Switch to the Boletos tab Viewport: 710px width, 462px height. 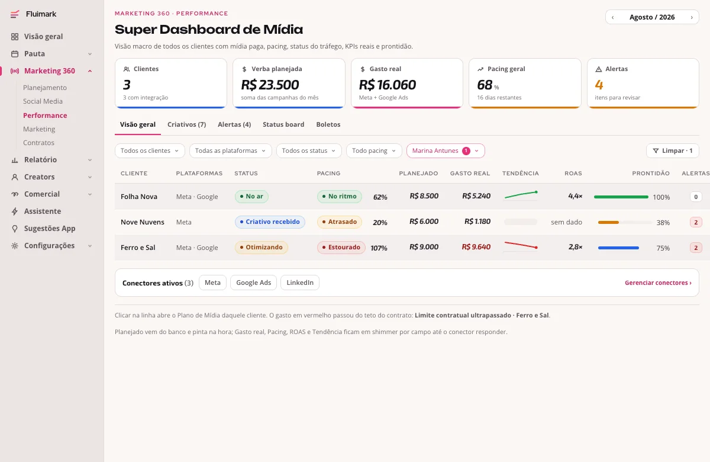[x=328, y=125]
